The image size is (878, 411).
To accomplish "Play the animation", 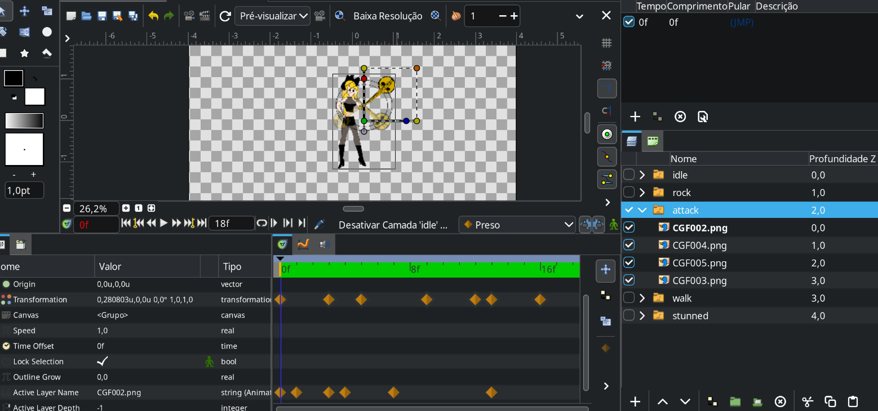I will point(164,224).
